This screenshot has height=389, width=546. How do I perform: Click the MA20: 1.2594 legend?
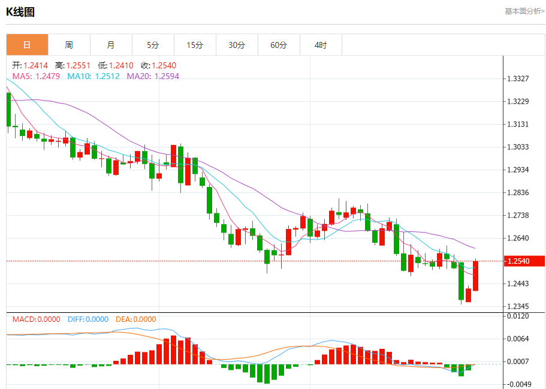[153, 76]
